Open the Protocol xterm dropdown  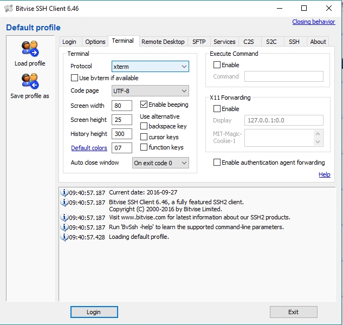[x=150, y=67]
